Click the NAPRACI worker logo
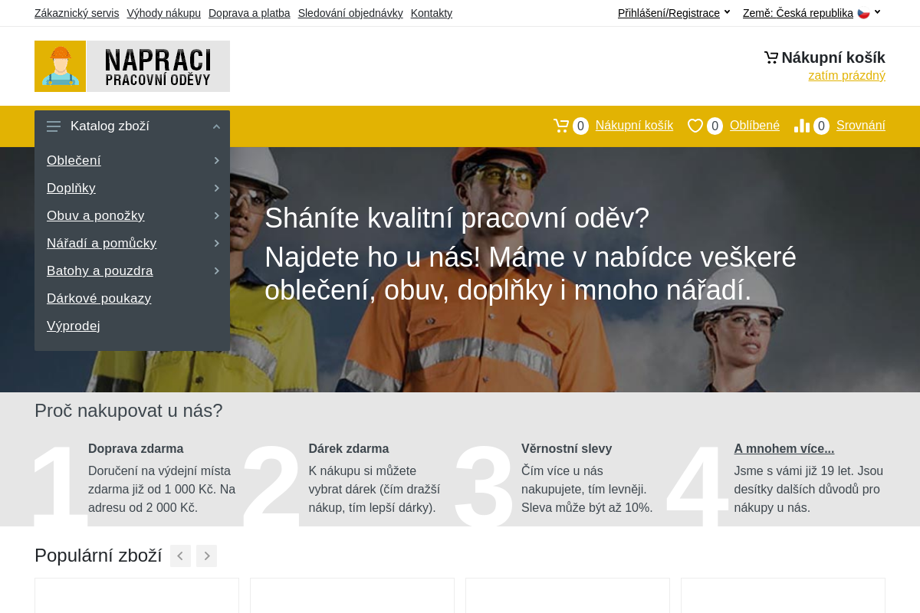920x613 pixels. (x=132, y=66)
